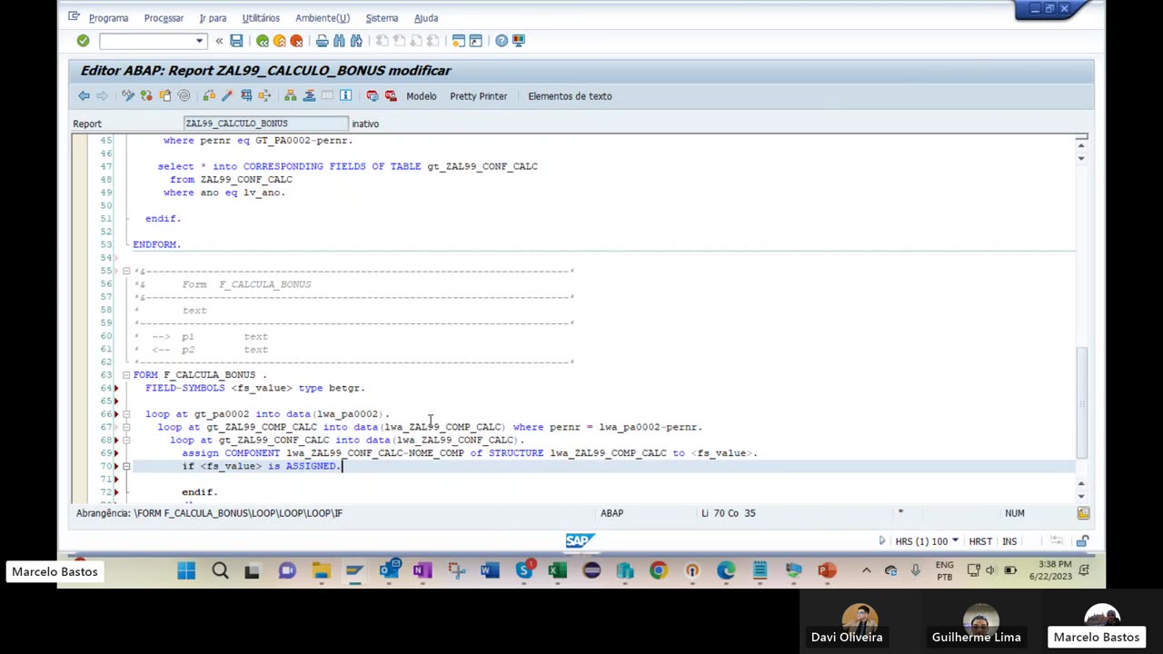This screenshot has height=654, width=1163.
Task: Open Excel from the taskbar
Action: pyautogui.click(x=557, y=570)
